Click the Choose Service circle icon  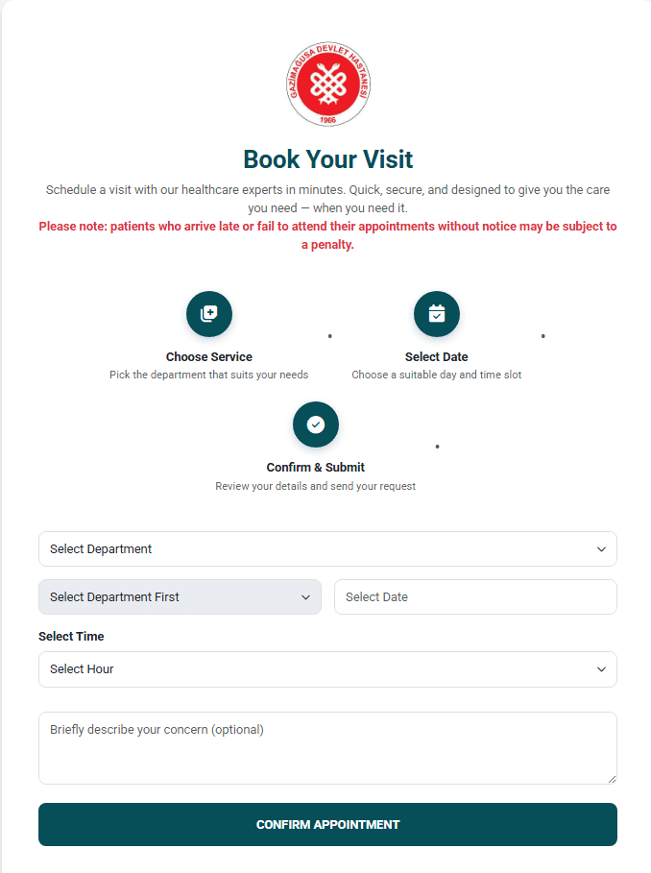click(x=209, y=314)
